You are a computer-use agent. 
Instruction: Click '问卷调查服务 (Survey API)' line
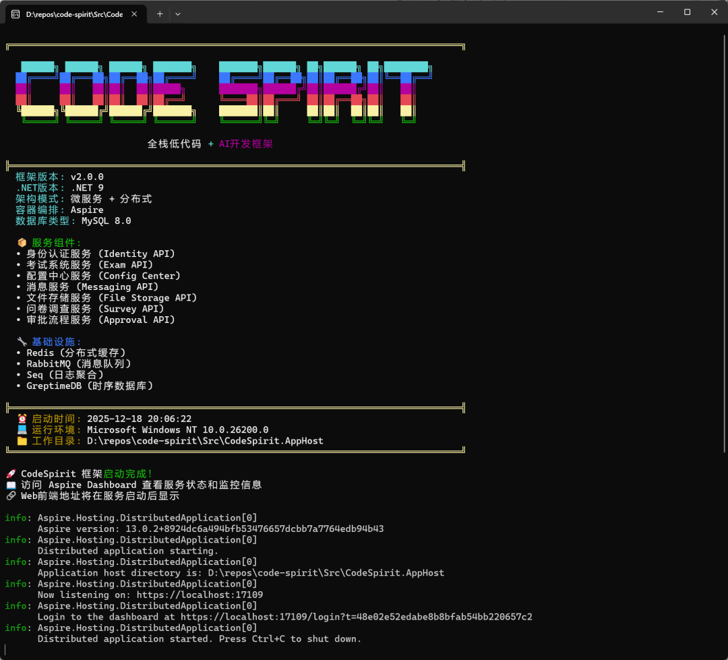(95, 309)
